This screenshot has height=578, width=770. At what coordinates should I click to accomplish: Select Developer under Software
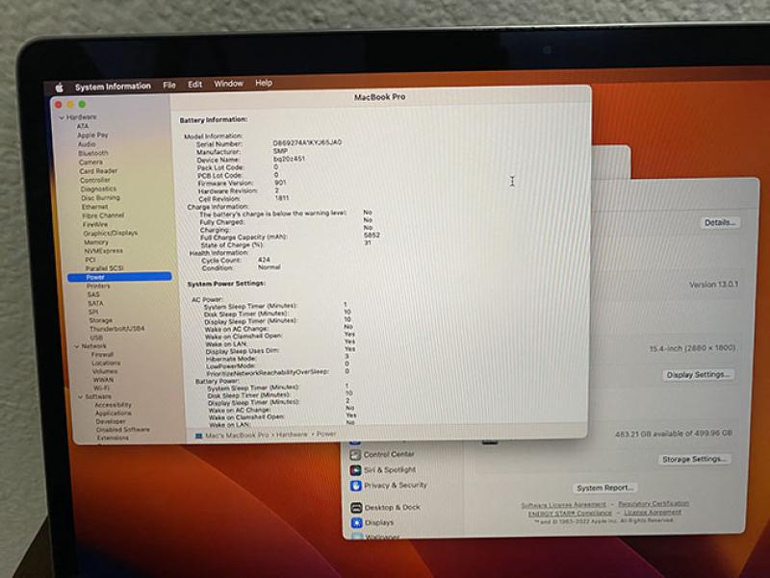click(x=111, y=421)
